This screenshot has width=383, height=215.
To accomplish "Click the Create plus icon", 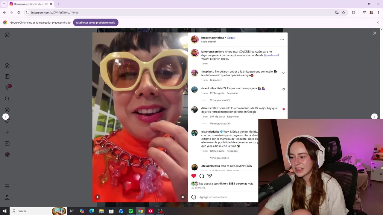I will click(x=7, y=132).
